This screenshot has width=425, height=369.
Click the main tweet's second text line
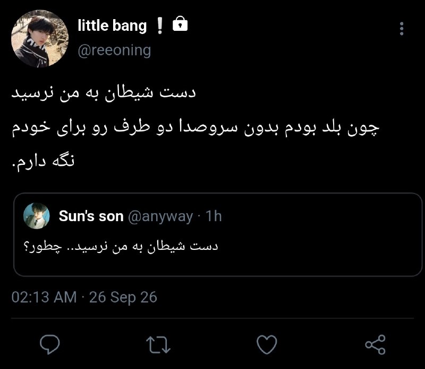click(195, 127)
